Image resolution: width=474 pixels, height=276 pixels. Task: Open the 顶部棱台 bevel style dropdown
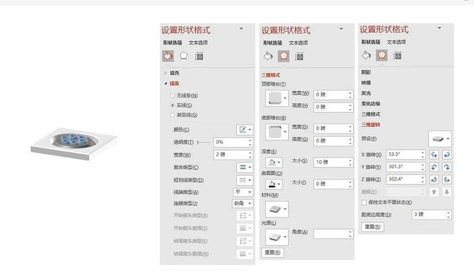[276, 99]
